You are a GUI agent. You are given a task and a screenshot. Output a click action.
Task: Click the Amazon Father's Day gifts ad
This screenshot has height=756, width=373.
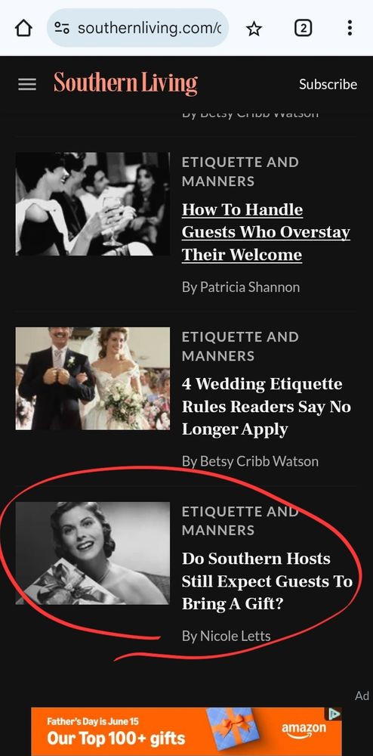pos(186,731)
